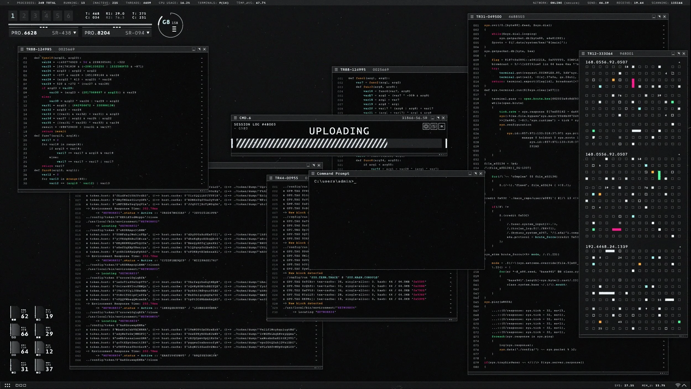Click the Wi-Fi icon in bottom bar
The height and width of the screenshot is (389, 691).
678,385
